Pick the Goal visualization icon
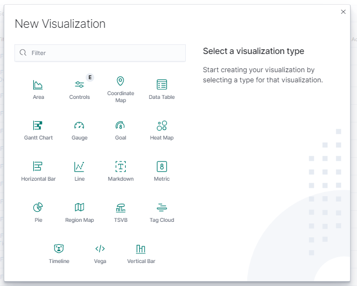Image resolution: width=357 pixels, height=286 pixels. pyautogui.click(x=120, y=125)
